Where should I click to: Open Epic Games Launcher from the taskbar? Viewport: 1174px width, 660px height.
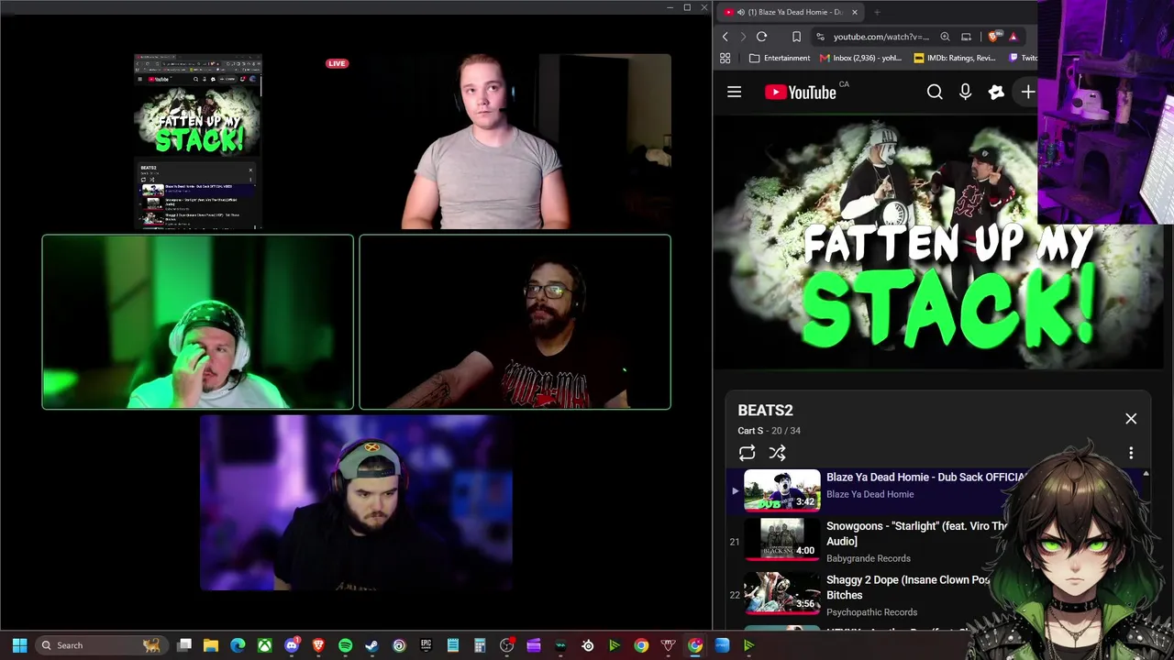pyautogui.click(x=426, y=645)
